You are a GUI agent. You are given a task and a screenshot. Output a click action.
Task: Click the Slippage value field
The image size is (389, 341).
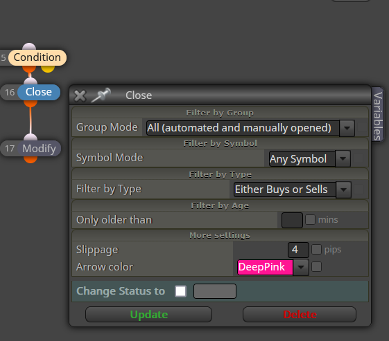[298, 250]
